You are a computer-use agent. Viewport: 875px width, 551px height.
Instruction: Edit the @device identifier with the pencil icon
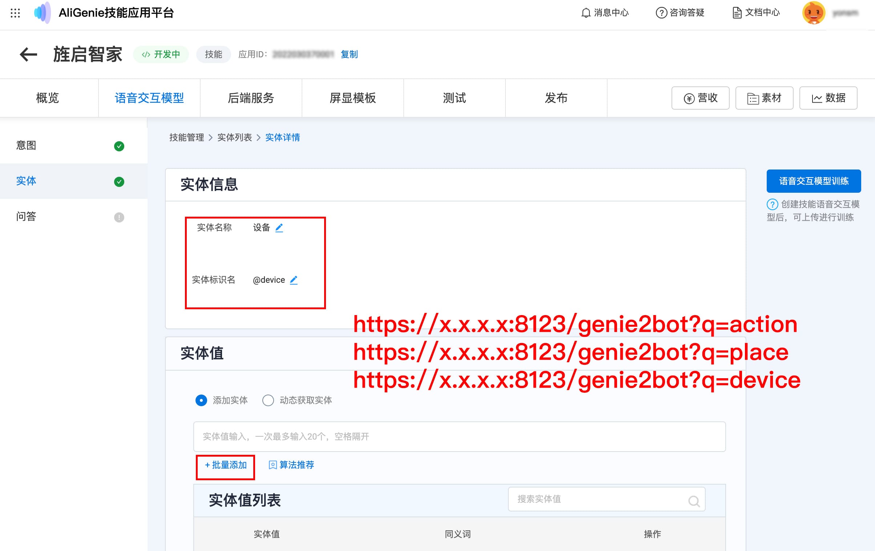click(294, 280)
